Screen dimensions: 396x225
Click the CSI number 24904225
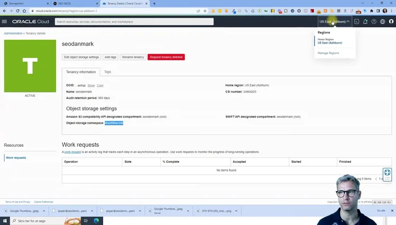click(249, 92)
